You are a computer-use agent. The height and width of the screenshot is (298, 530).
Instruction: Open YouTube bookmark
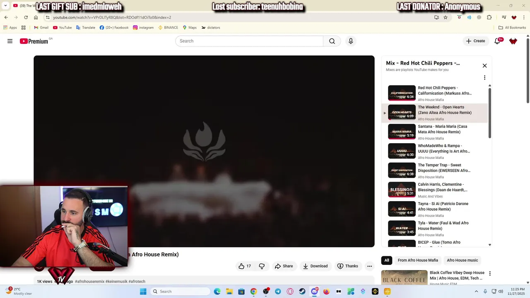click(62, 28)
